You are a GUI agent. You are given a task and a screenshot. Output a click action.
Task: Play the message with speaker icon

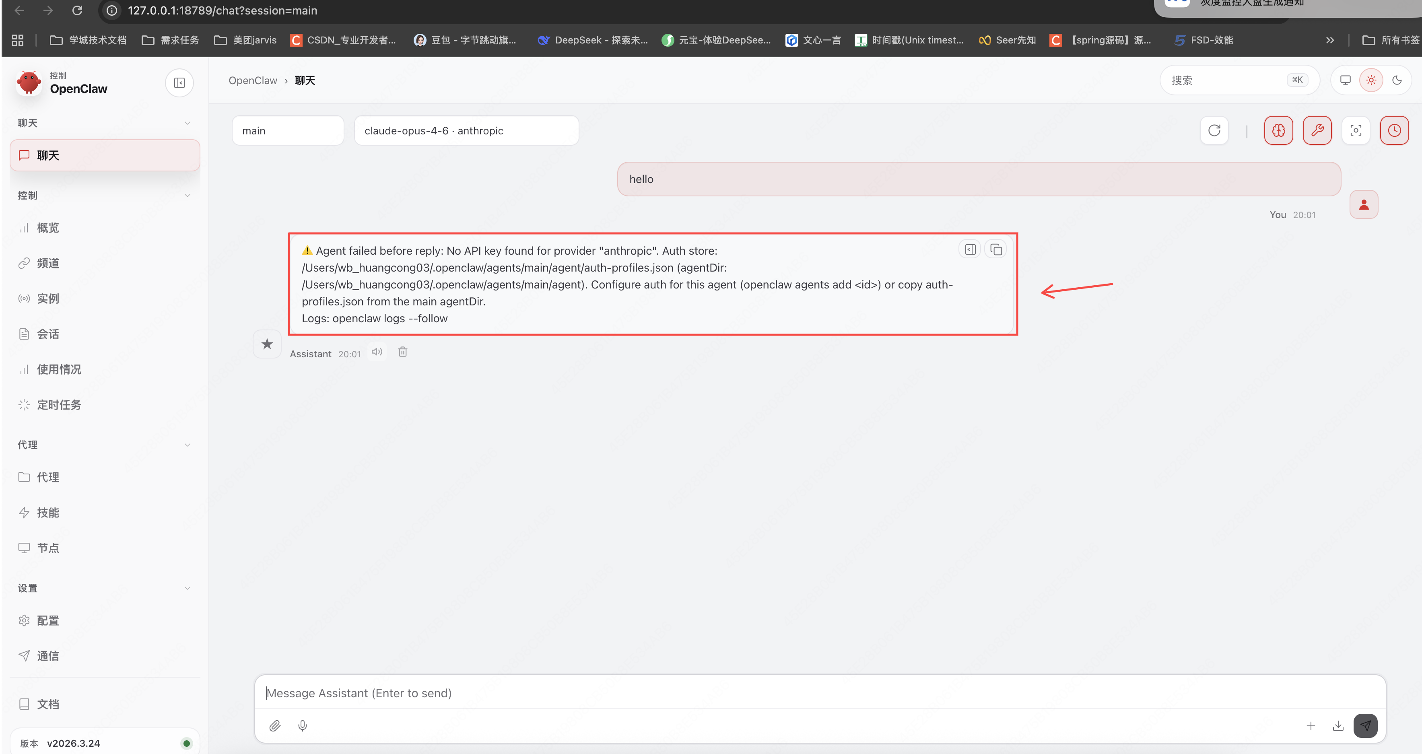tap(377, 352)
